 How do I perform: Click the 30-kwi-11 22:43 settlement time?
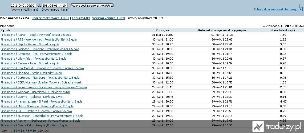pos(222,39)
